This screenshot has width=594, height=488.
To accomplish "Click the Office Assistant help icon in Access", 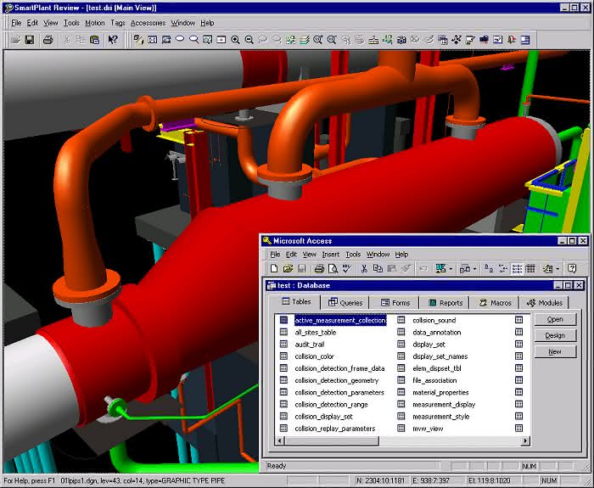I will (x=572, y=269).
